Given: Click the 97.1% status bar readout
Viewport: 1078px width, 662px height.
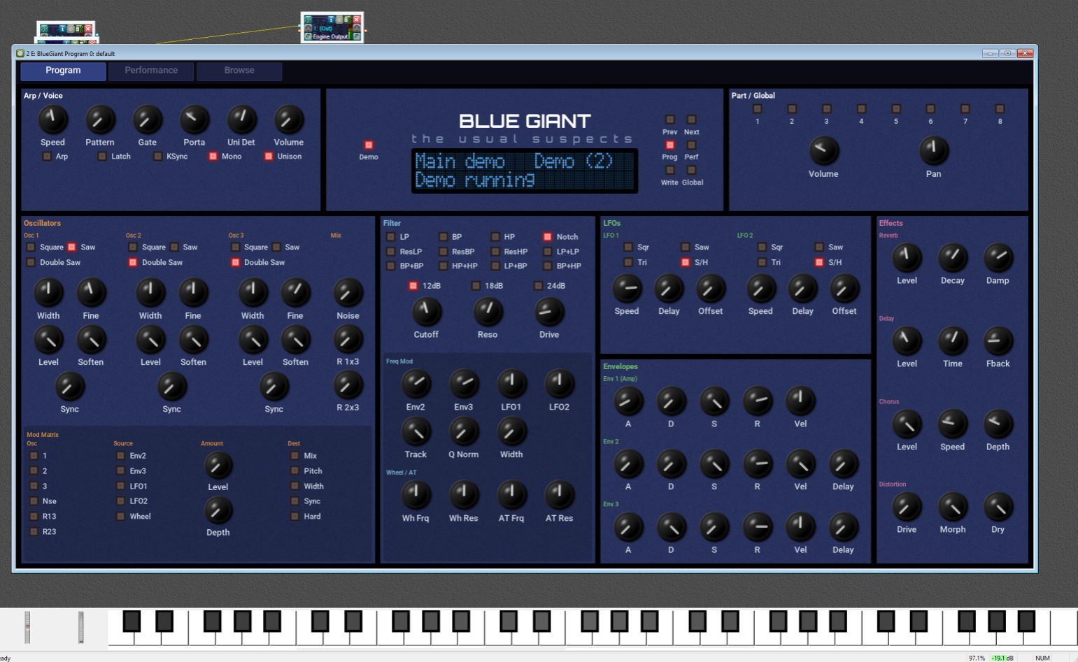Looking at the screenshot, I should click(977, 658).
